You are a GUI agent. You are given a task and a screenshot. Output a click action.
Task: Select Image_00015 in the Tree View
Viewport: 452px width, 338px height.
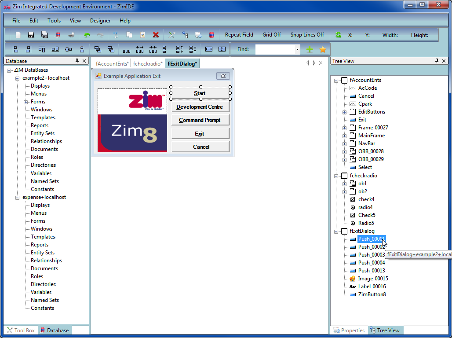point(373,279)
